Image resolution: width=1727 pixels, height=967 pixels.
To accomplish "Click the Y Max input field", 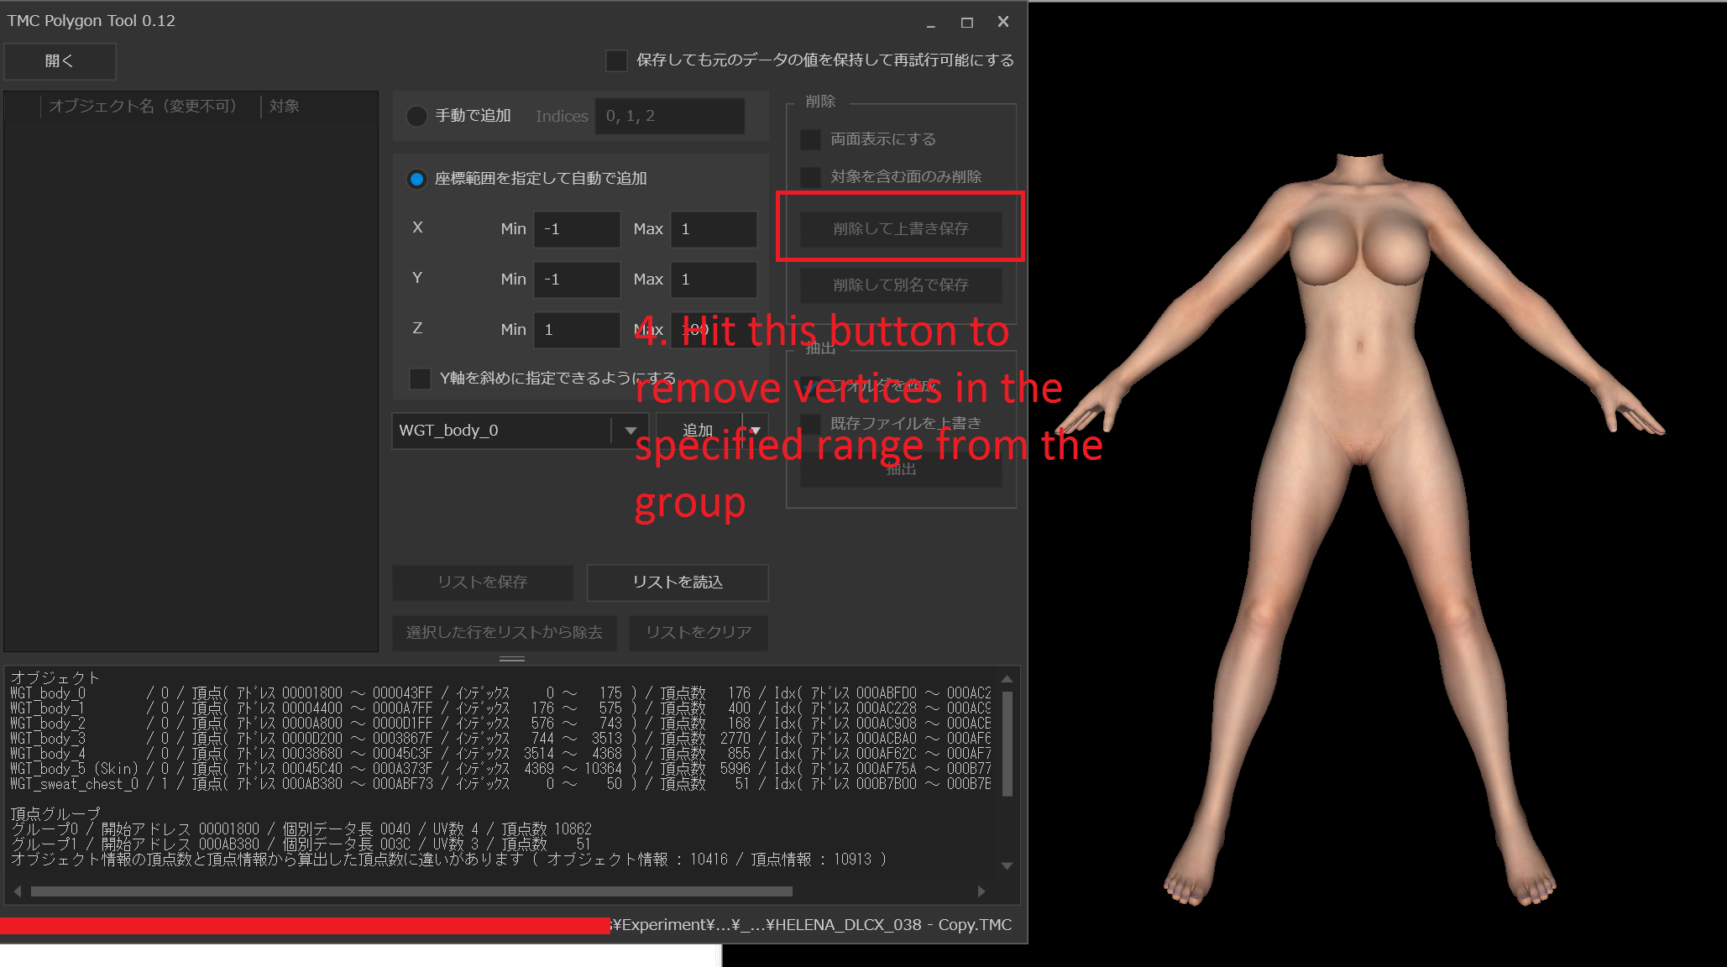I will pos(713,280).
